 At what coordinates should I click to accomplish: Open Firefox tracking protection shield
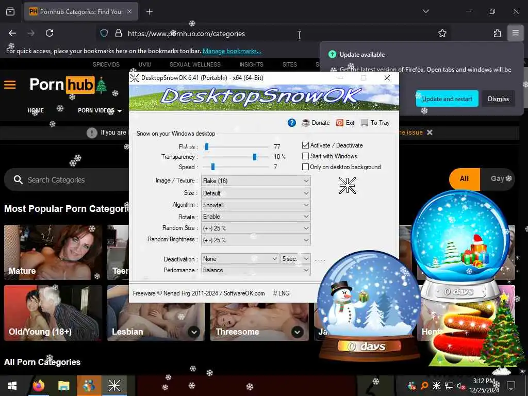[104, 33]
